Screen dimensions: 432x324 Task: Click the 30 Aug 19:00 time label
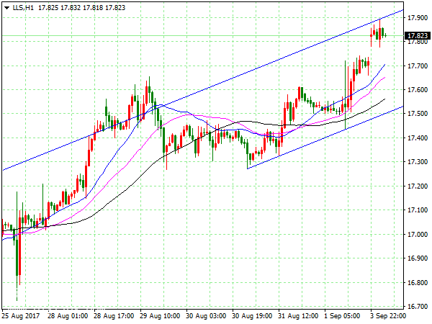click(252, 316)
